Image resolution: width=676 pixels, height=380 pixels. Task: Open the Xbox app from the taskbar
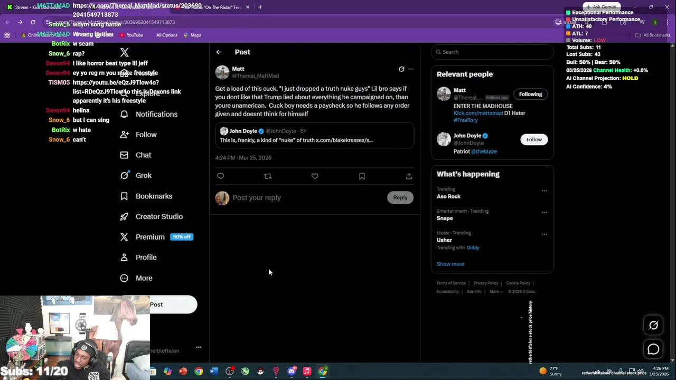[x=245, y=372]
